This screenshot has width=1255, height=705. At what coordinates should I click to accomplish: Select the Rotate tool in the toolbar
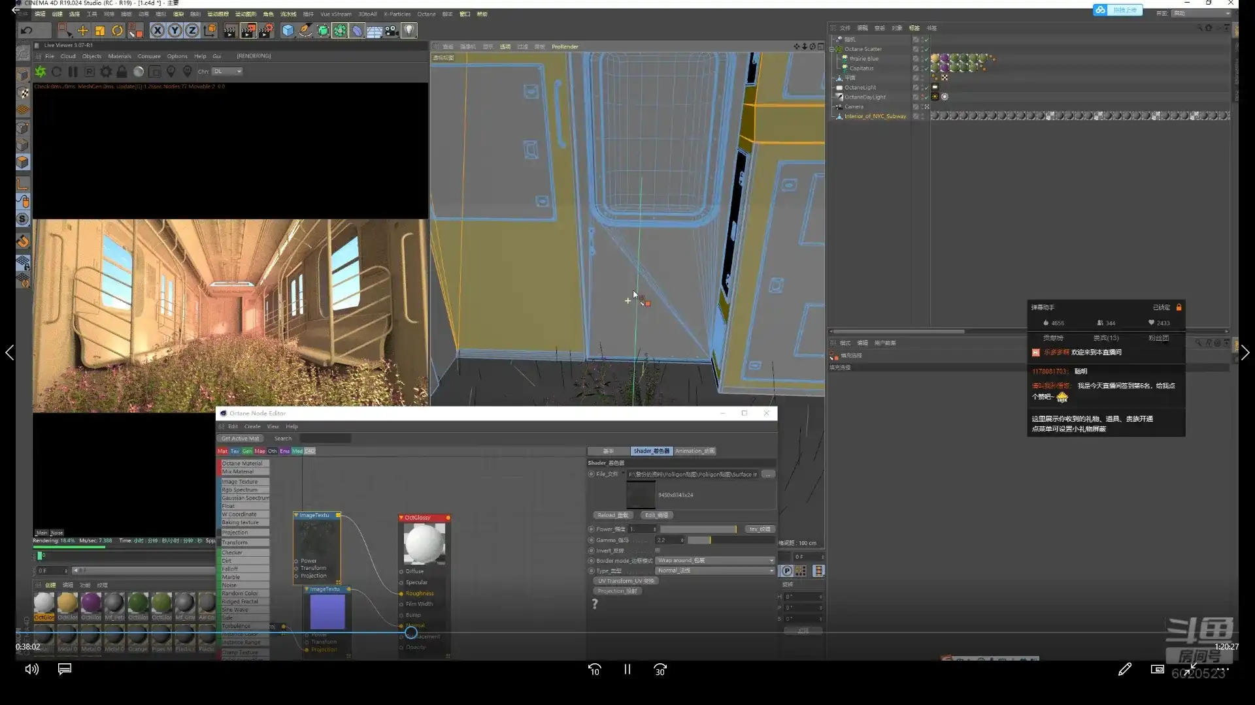117,31
